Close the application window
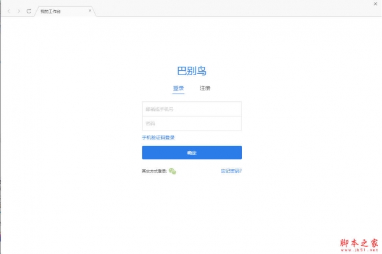The height and width of the screenshot is (254, 382). [376, 4]
